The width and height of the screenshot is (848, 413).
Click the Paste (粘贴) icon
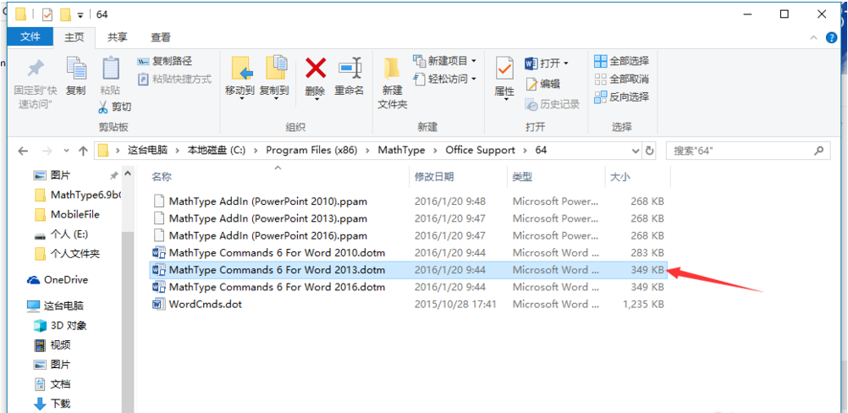click(110, 69)
